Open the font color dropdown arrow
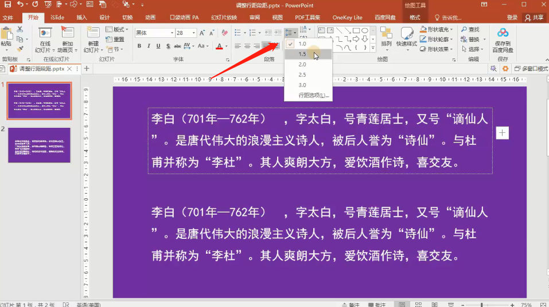 click(x=227, y=46)
